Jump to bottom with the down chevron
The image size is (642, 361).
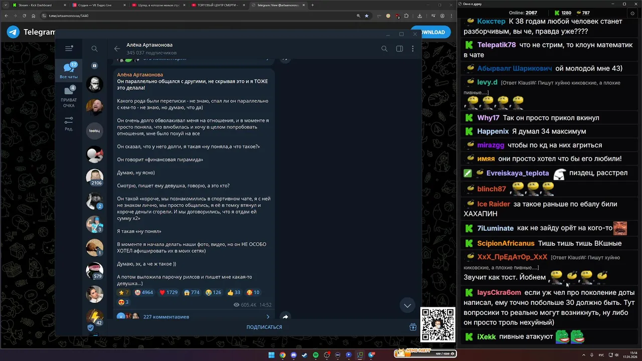[x=407, y=305]
